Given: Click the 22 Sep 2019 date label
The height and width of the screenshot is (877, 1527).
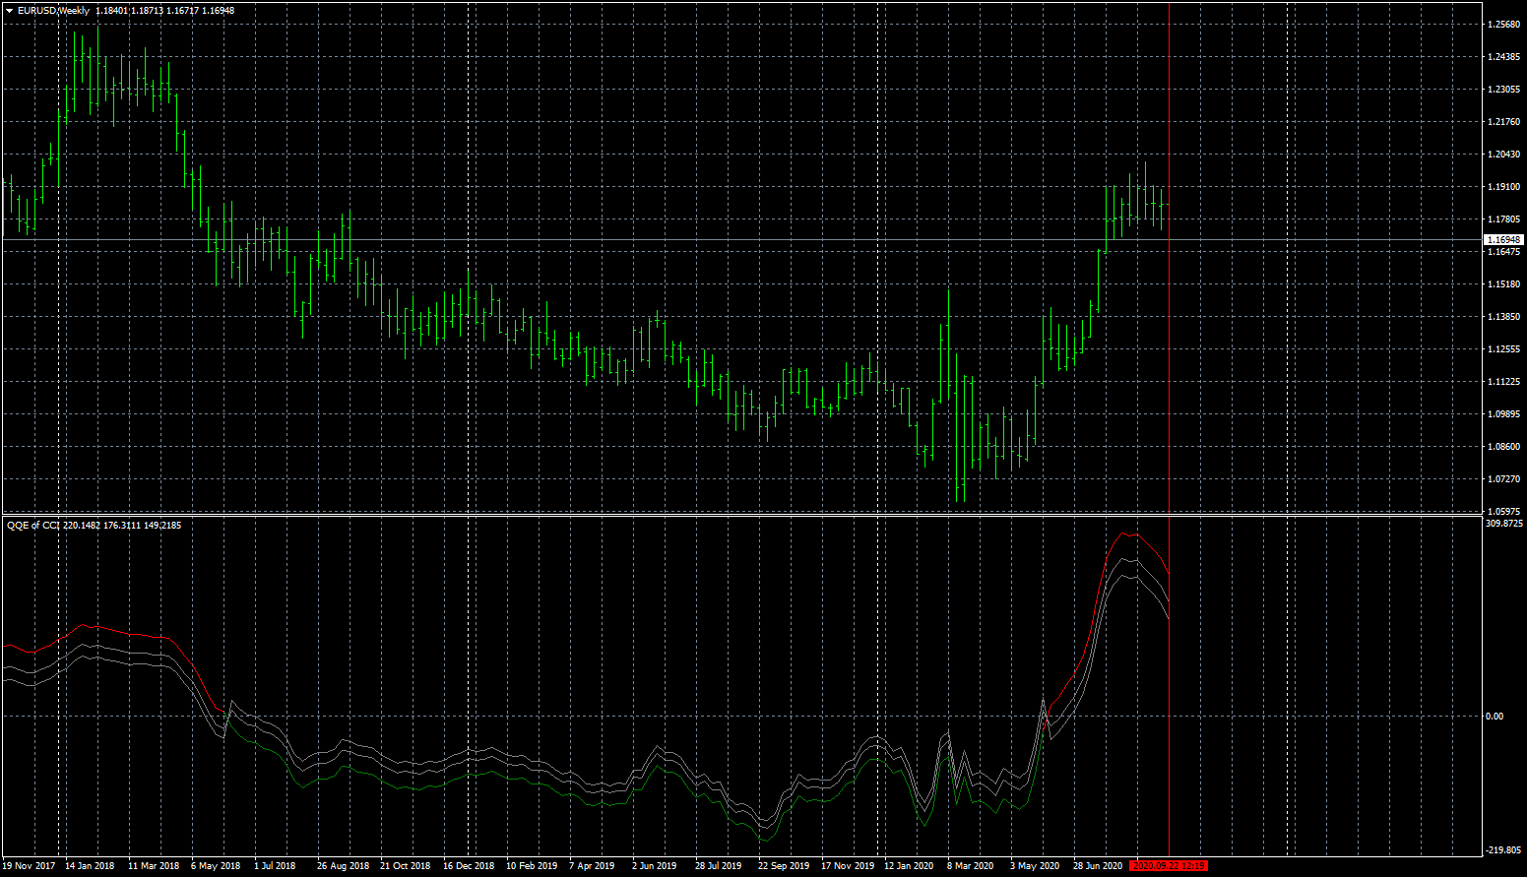Looking at the screenshot, I should [x=784, y=866].
